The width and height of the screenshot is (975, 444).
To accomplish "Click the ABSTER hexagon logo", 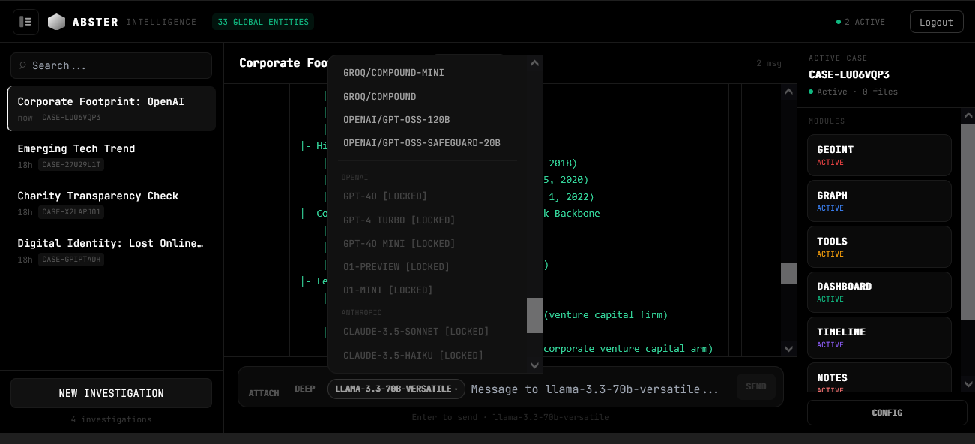I will [x=57, y=22].
